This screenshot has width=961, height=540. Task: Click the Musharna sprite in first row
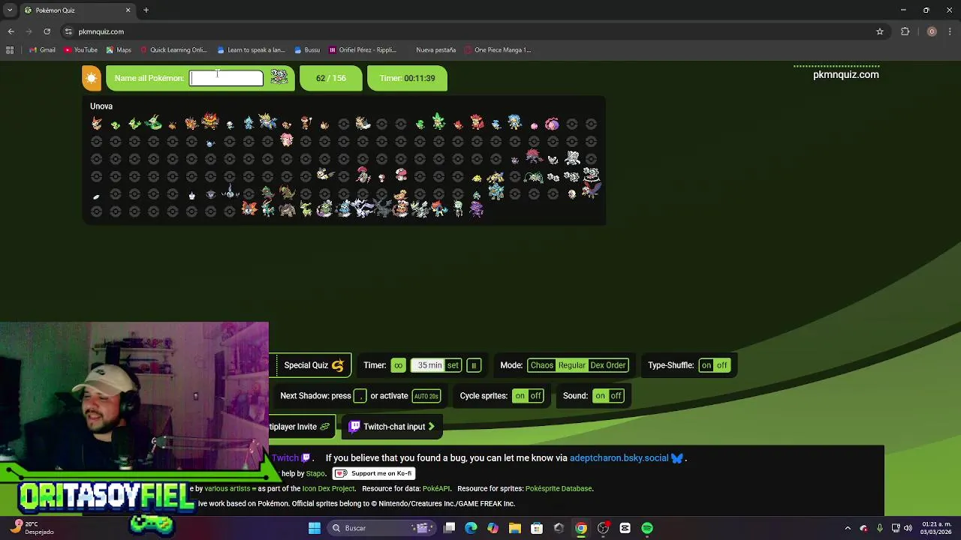pos(552,124)
